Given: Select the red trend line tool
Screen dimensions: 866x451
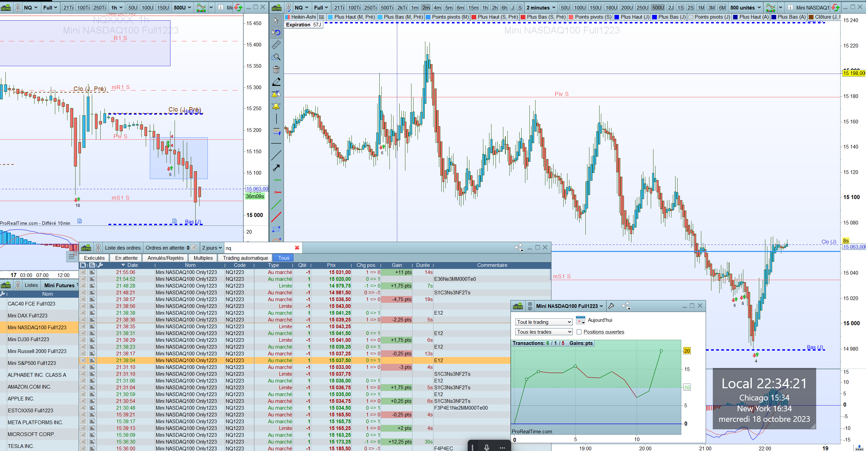Looking at the screenshot, I should [276, 217].
